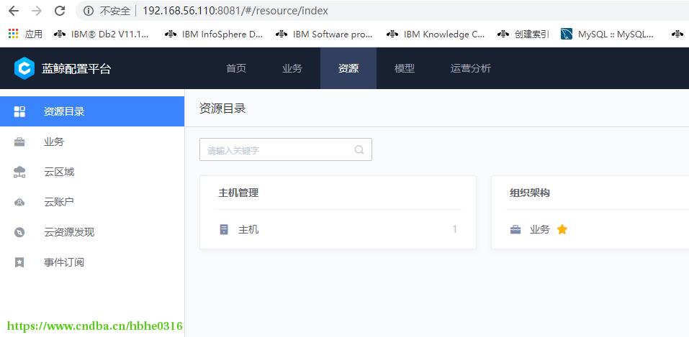Click the 云资源发现 compass icon
The height and width of the screenshot is (337, 689).
coord(19,232)
